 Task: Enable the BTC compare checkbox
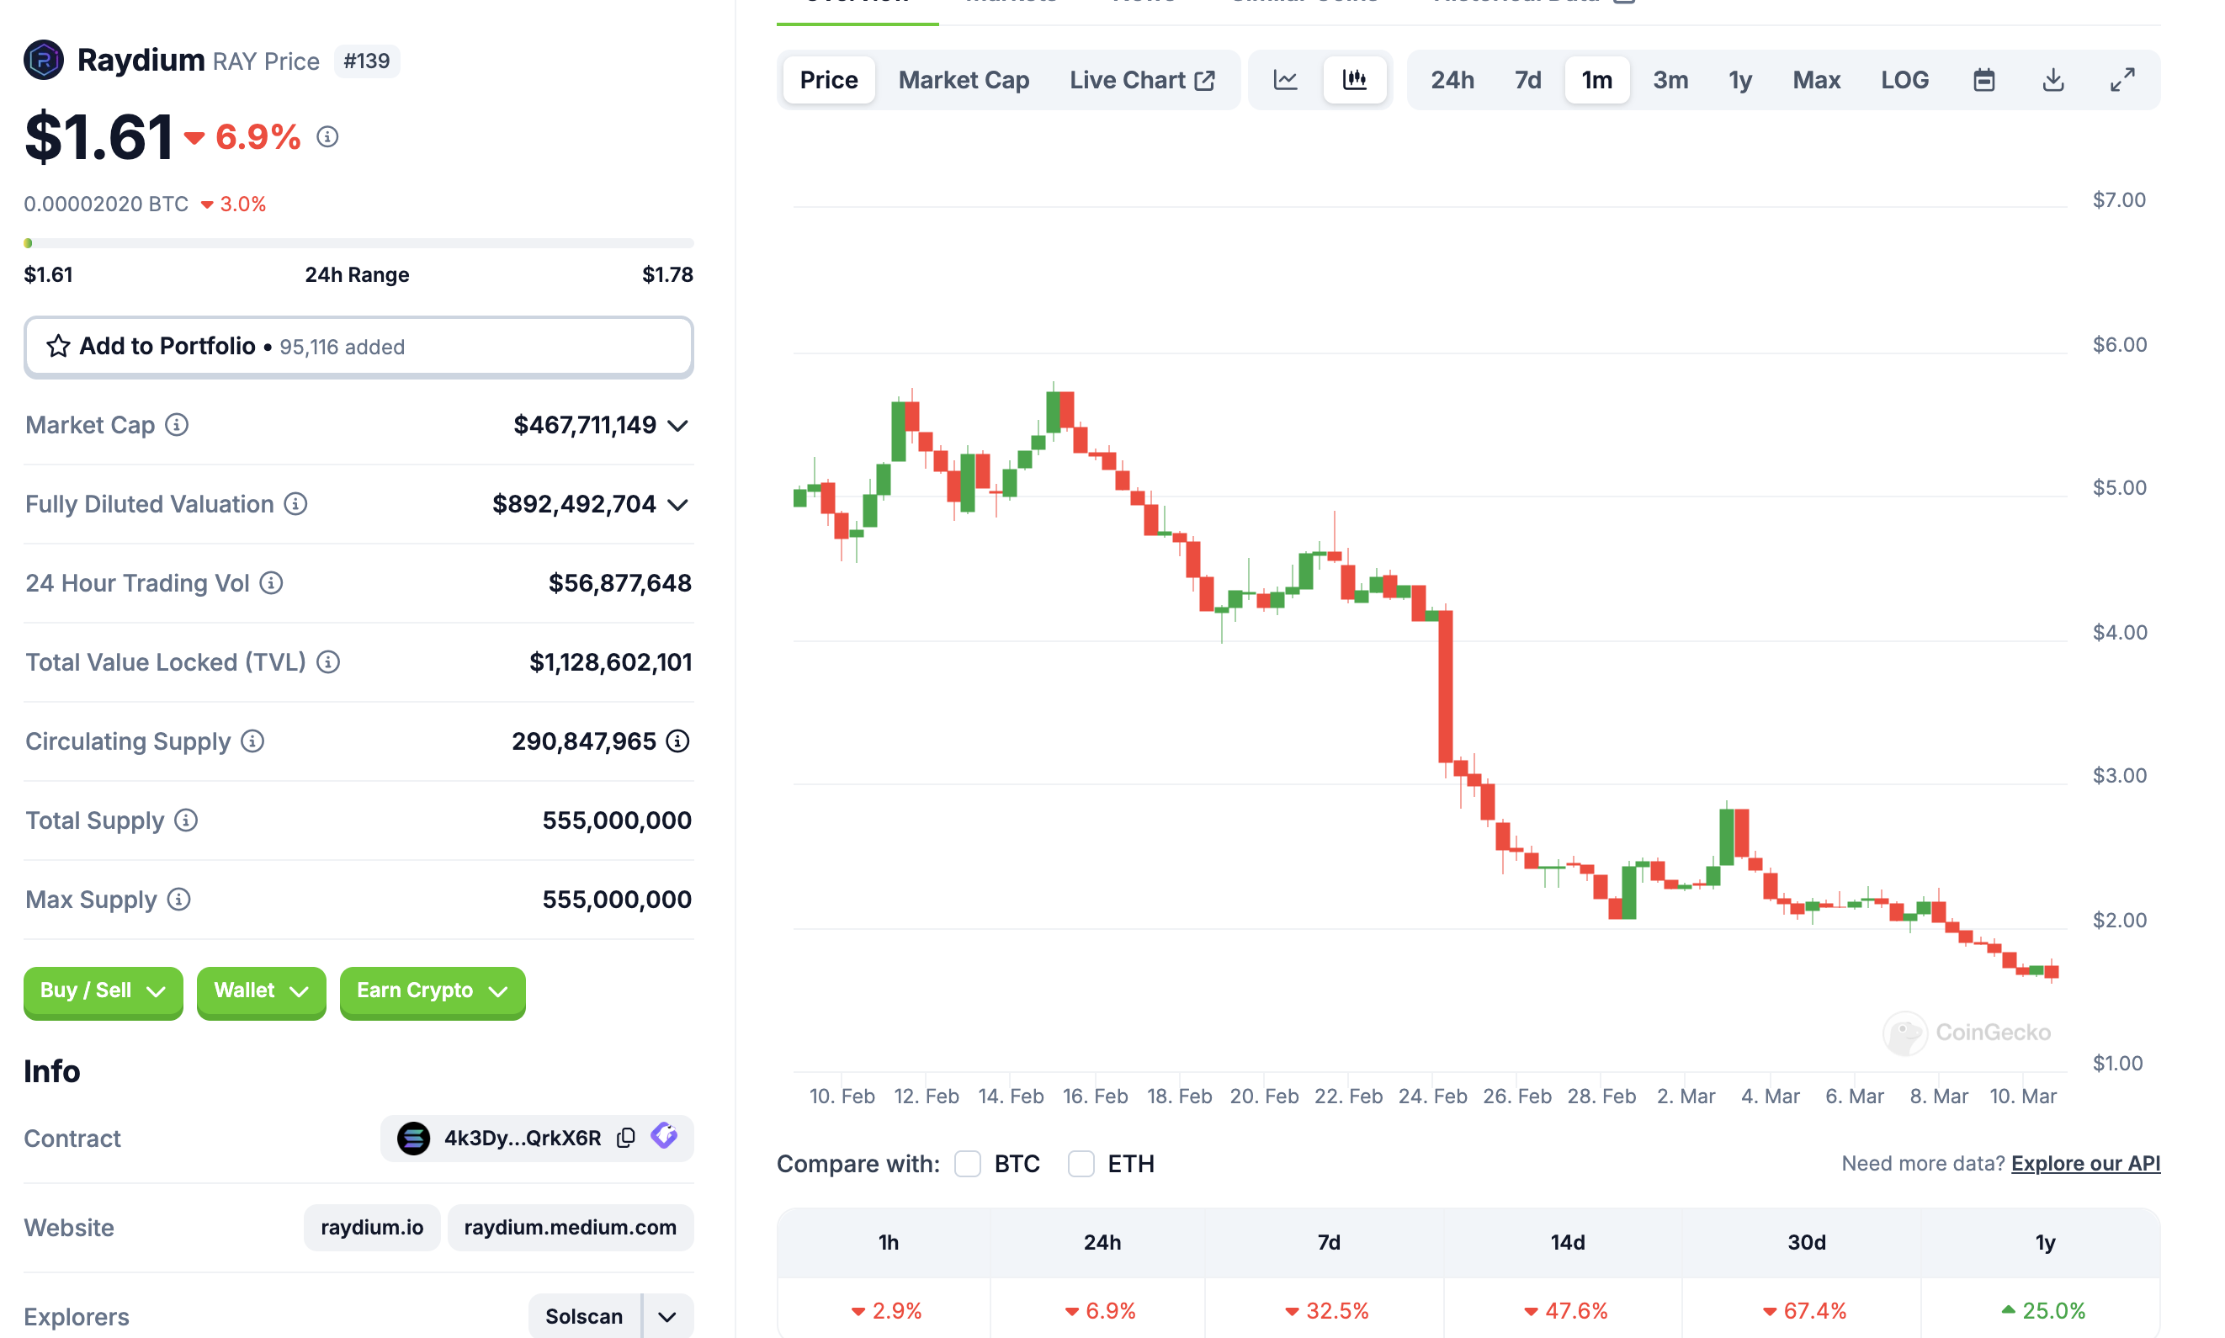point(968,1164)
